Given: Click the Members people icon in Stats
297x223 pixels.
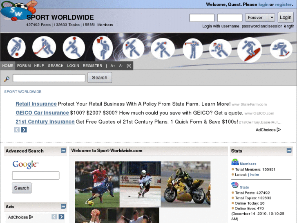Looking at the screenshot, I should point(235,162).
